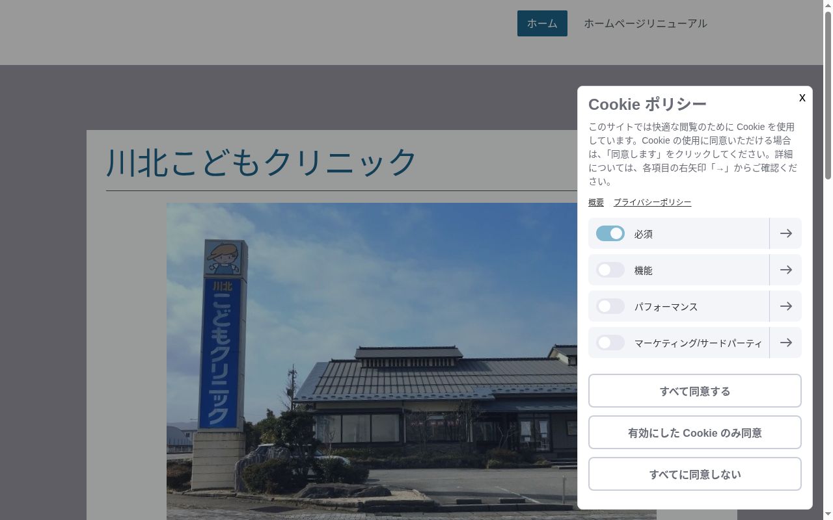Enable マーケティング/サードパーティ cookie switch
Viewport: 833px width, 520px height.
(x=610, y=343)
